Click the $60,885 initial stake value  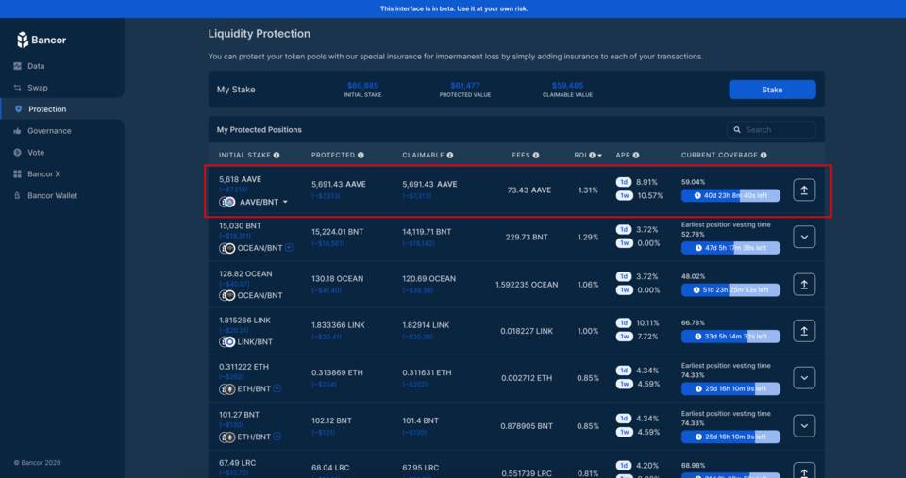(362, 86)
